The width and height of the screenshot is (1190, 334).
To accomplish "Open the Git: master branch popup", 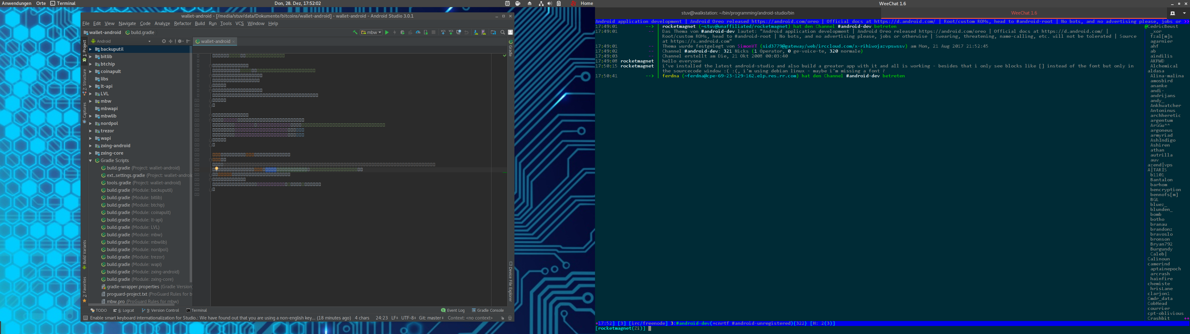I will pos(431,318).
